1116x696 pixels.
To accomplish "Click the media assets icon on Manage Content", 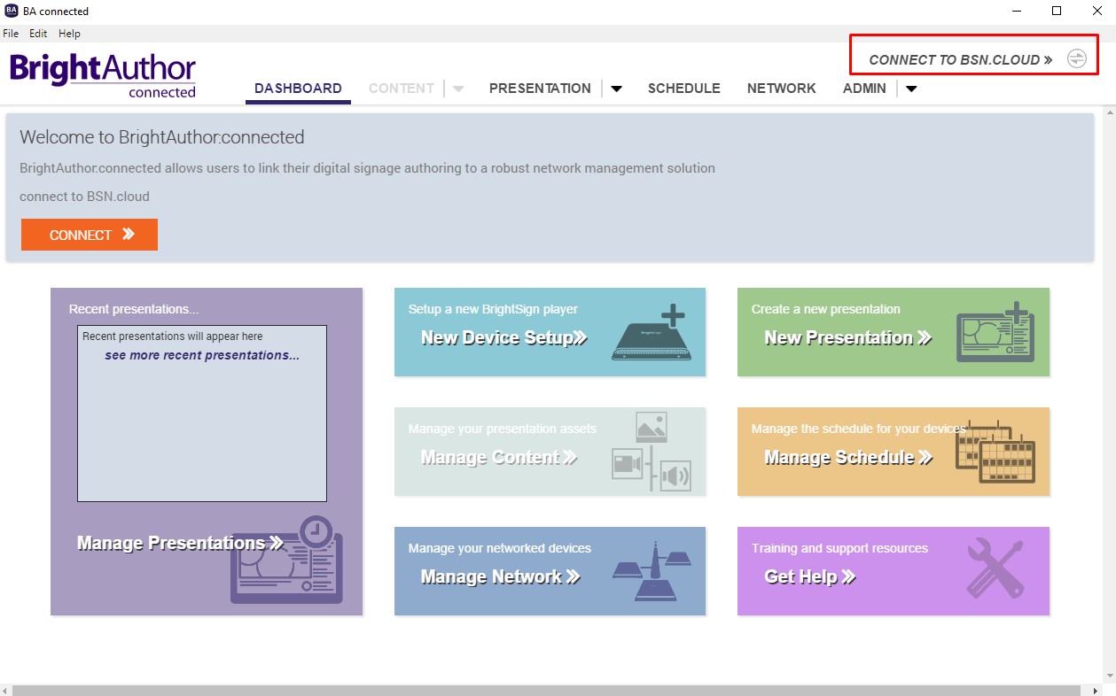I will pyautogui.click(x=652, y=452).
